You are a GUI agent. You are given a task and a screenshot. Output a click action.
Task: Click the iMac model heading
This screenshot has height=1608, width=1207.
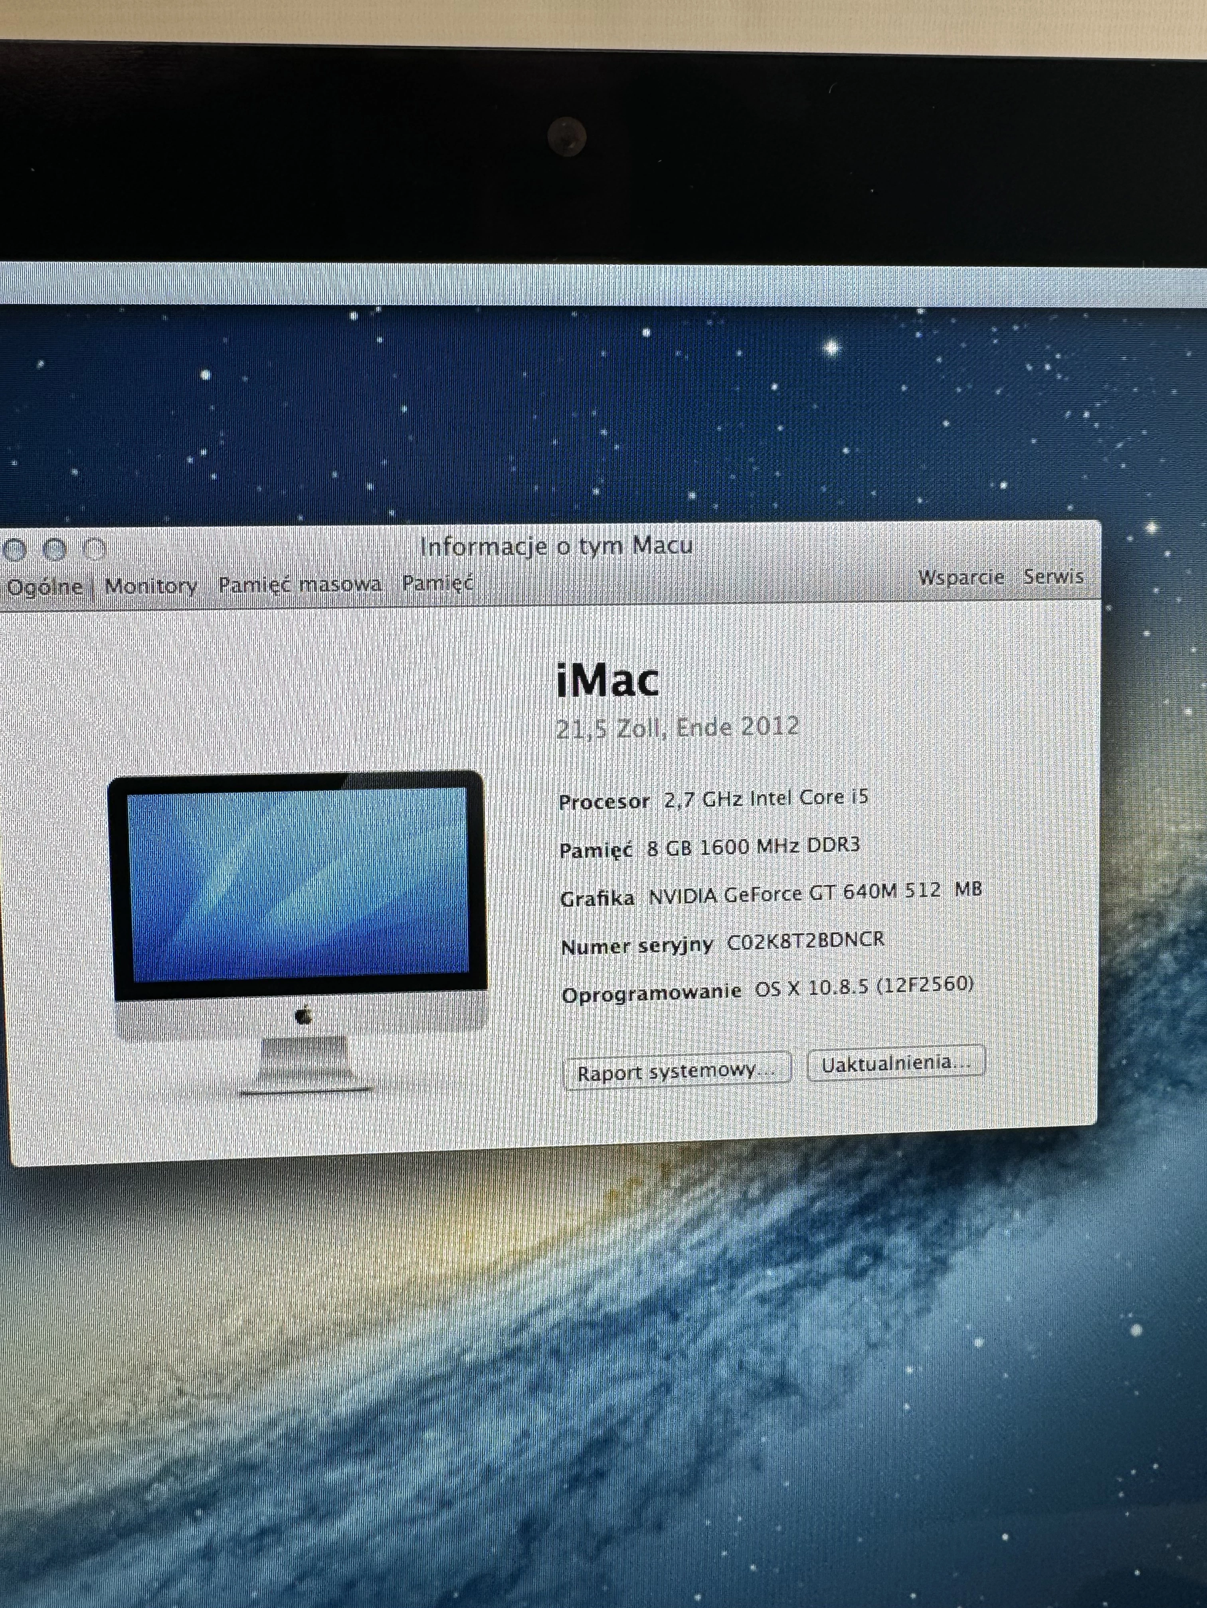point(607,681)
